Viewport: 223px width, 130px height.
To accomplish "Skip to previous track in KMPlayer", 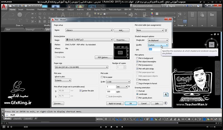I will tap(106, 127).
